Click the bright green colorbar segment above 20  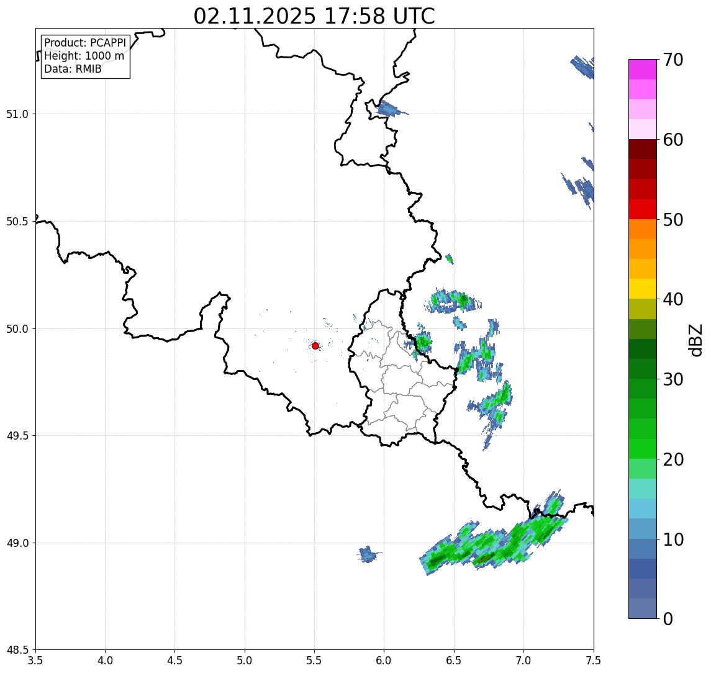click(x=643, y=448)
